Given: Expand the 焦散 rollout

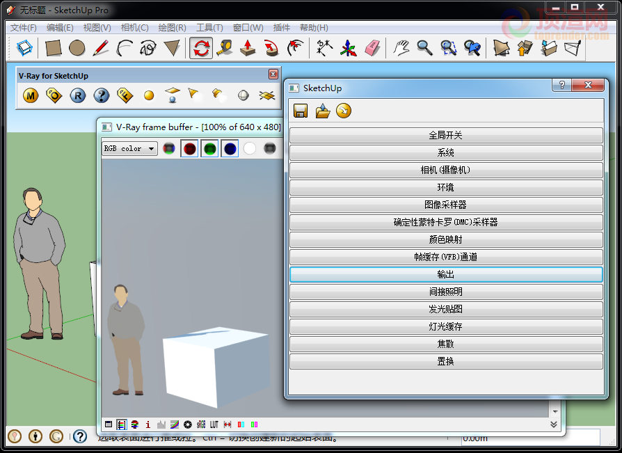Looking at the screenshot, I should (x=446, y=344).
